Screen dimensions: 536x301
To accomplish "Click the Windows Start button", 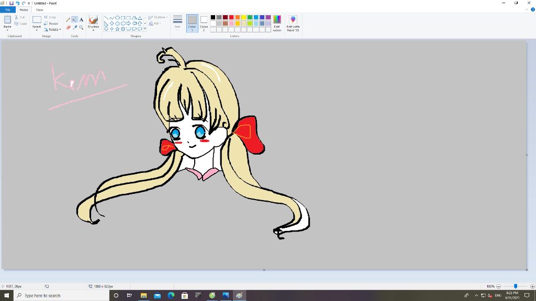I will 6,296.
